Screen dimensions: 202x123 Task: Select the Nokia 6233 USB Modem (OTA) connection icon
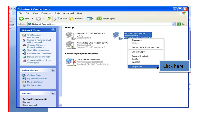pyautogui.click(x=71, y=45)
